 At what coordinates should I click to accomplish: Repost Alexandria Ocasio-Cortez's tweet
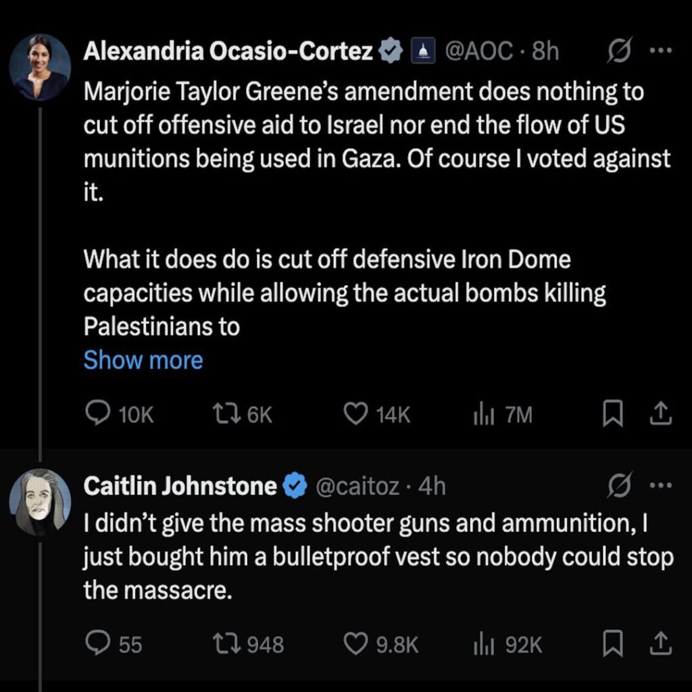click(224, 414)
